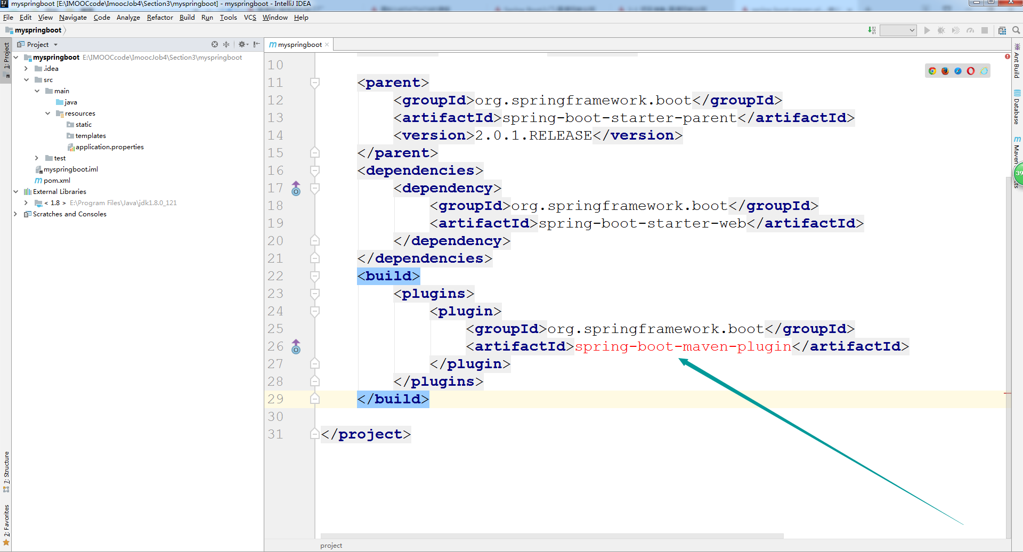
Task: Click gutter override marker on line 26
Action: [296, 346]
